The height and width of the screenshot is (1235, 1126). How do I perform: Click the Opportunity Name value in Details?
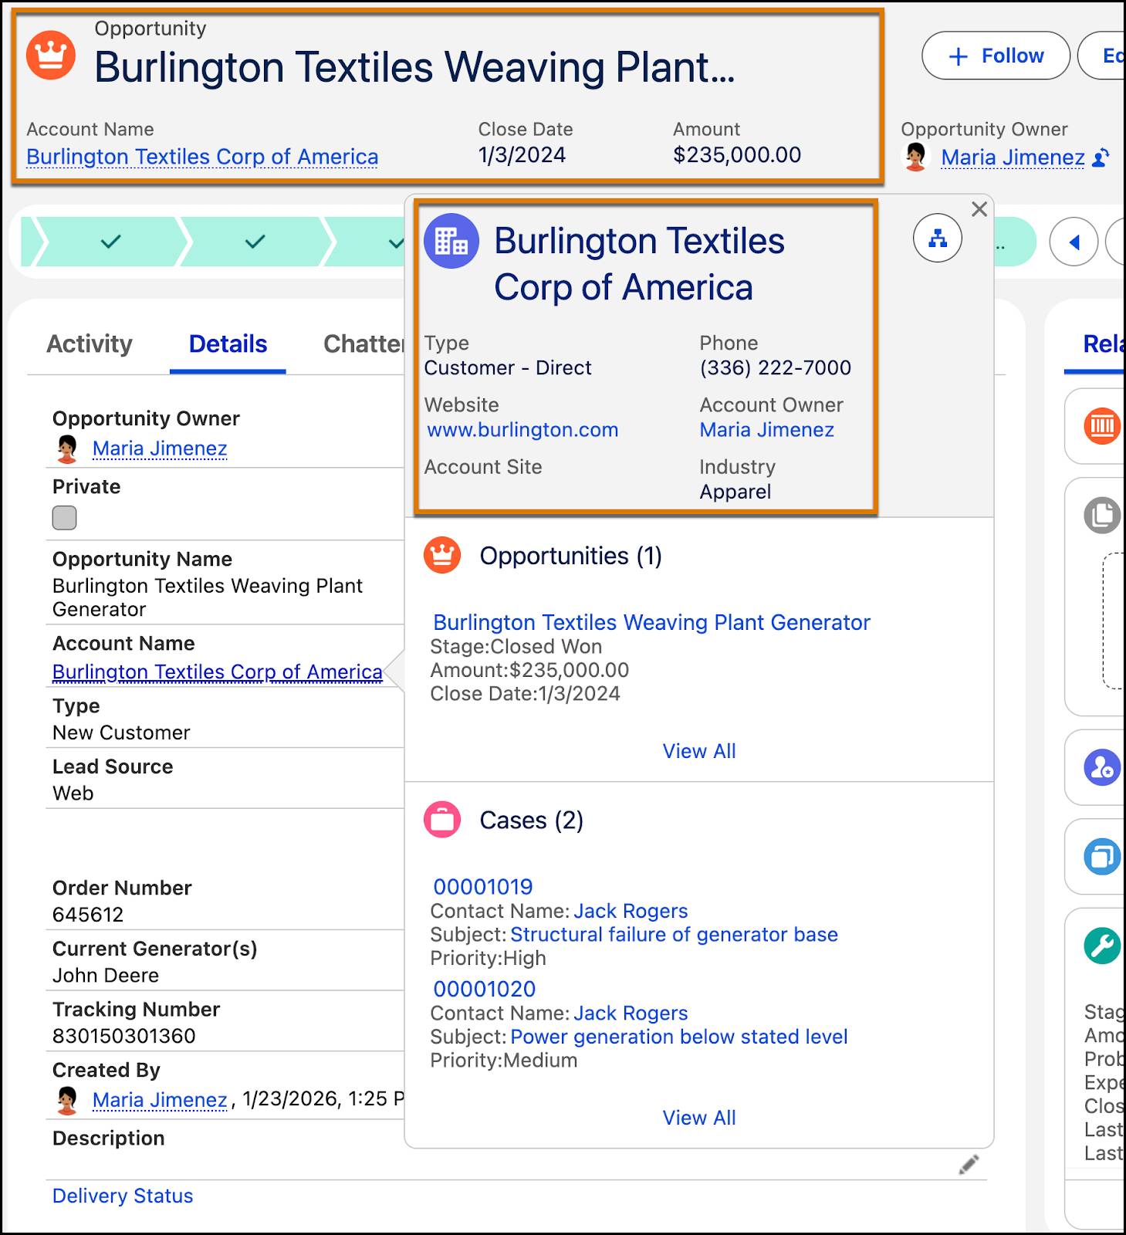click(x=208, y=597)
